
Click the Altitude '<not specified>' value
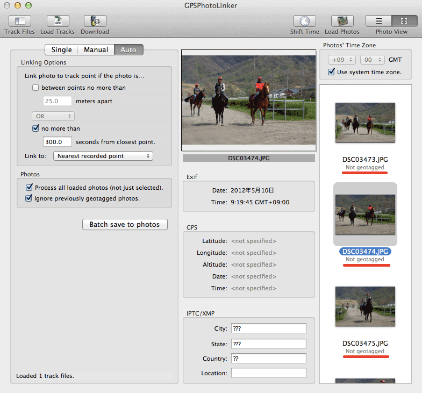click(x=254, y=265)
